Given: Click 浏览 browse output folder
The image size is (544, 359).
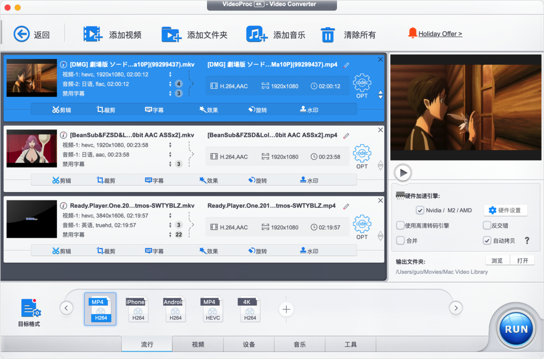Looking at the screenshot, I should pyautogui.click(x=497, y=260).
